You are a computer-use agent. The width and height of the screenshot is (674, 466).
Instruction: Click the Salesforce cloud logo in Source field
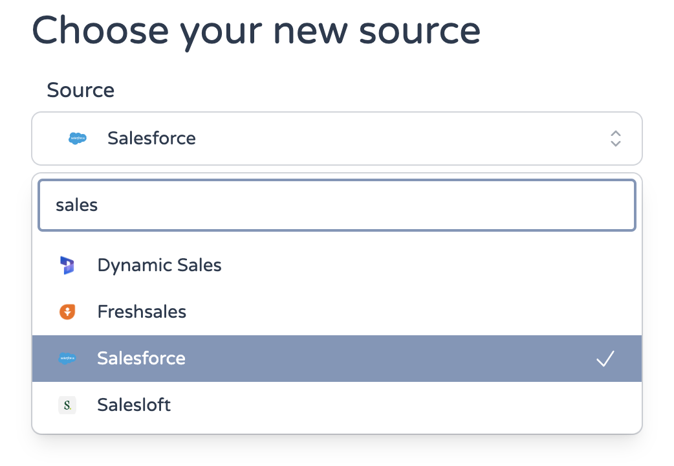coord(78,139)
